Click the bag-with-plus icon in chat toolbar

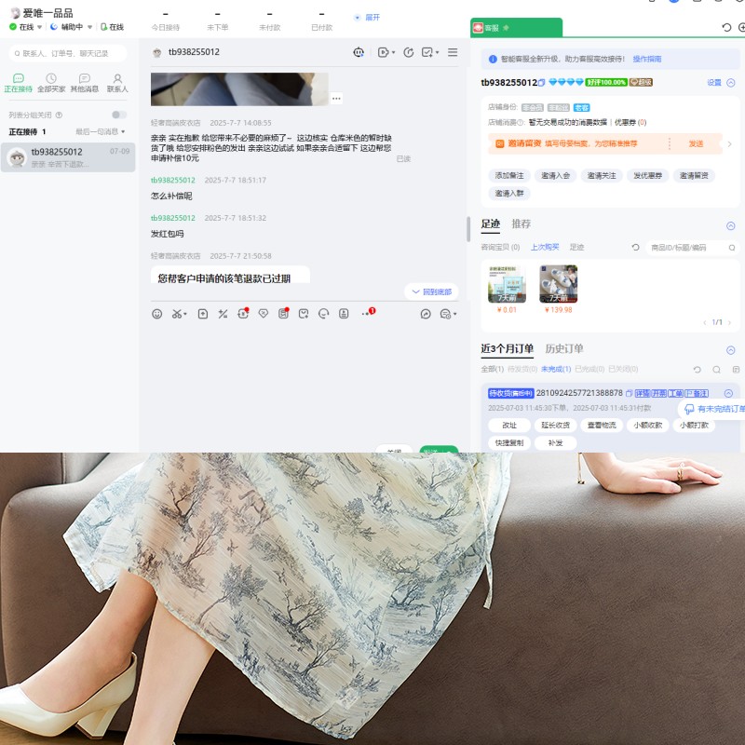304,314
